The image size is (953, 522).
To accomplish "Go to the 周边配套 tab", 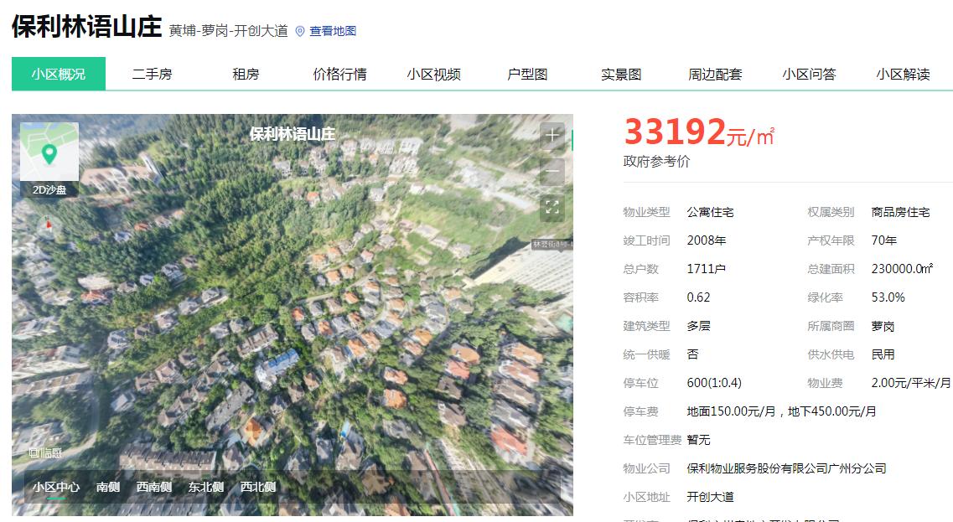I will [x=715, y=74].
